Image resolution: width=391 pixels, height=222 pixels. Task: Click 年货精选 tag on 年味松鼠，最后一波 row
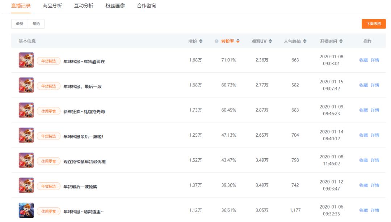click(x=49, y=86)
